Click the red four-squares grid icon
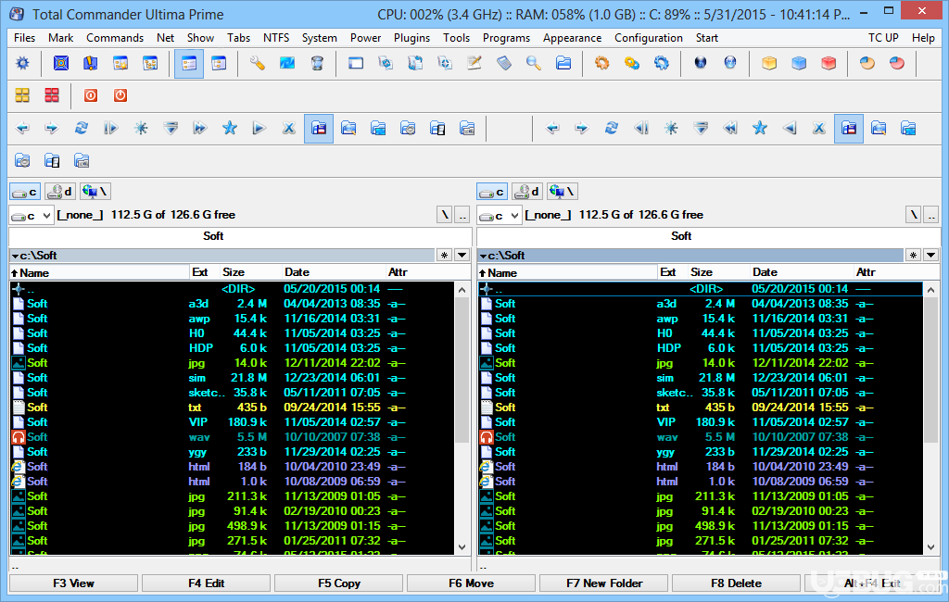949x602 pixels. (x=52, y=95)
